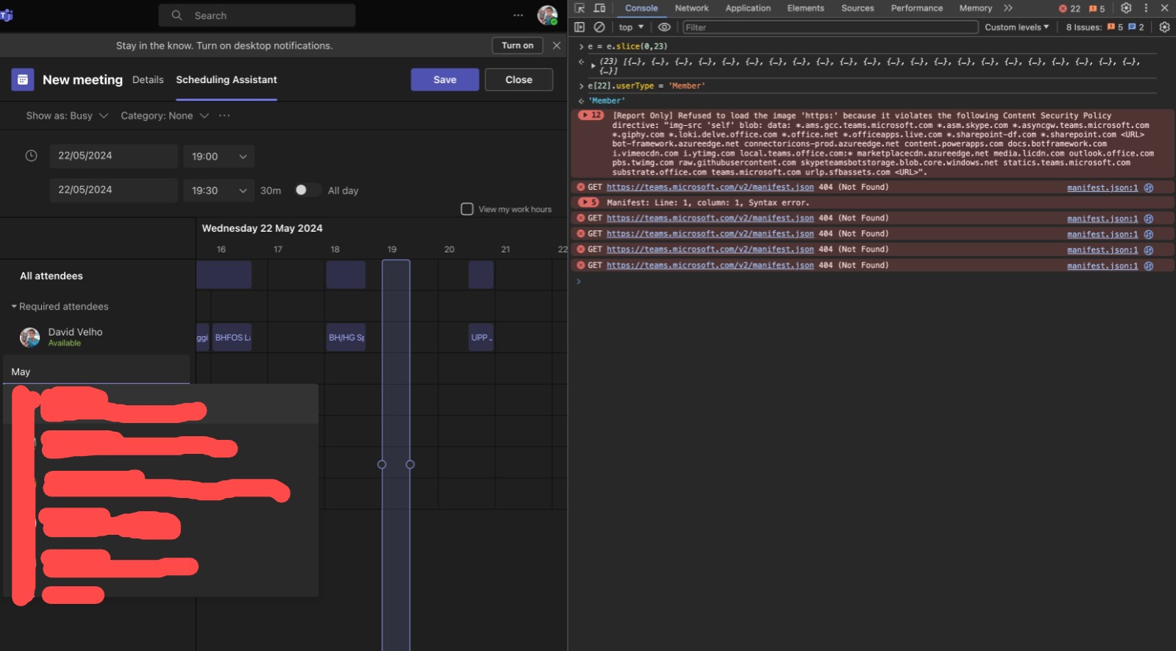Click the console Filter field

(x=830, y=27)
